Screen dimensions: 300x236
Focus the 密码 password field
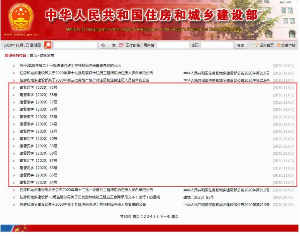pos(217,45)
